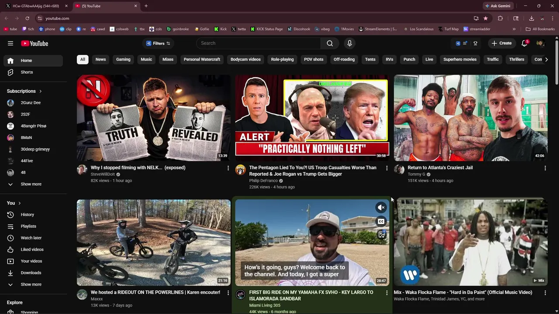The image size is (559, 314).
Task: Select the Music chip
Action: (x=146, y=59)
